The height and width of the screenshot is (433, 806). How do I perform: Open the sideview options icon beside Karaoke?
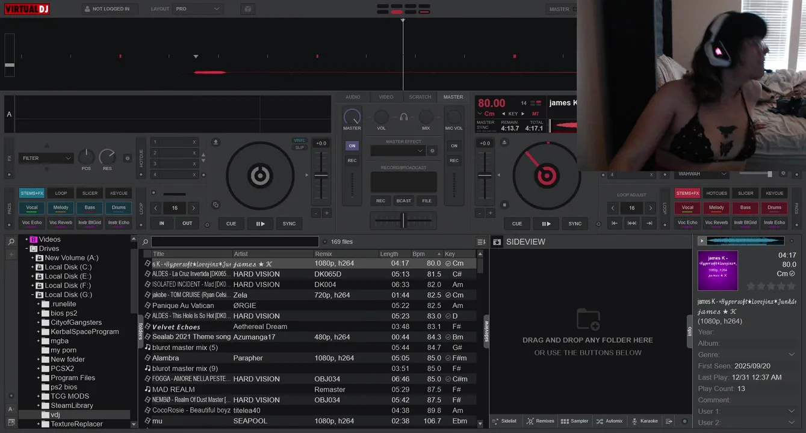(669, 421)
